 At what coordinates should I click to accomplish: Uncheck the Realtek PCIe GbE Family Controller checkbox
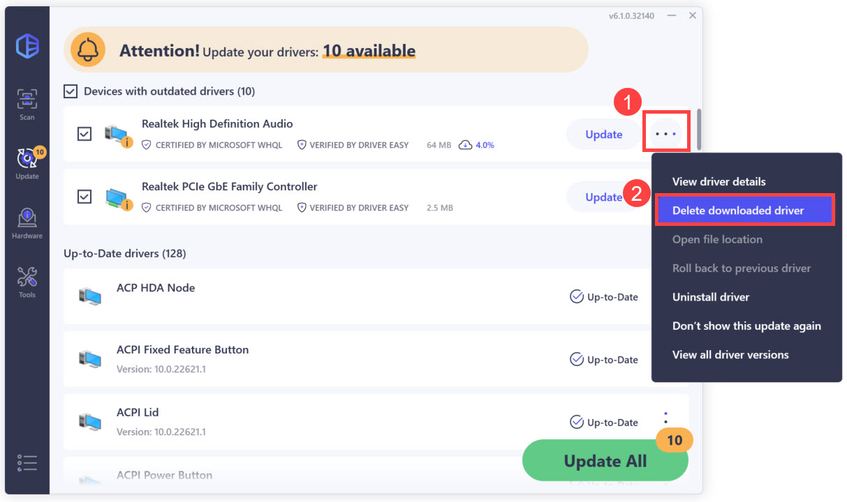(x=84, y=197)
